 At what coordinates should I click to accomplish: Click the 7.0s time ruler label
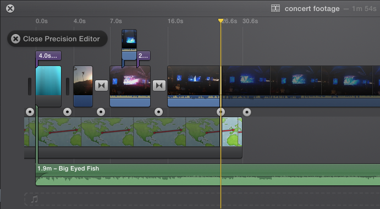pyautogui.click(x=115, y=21)
